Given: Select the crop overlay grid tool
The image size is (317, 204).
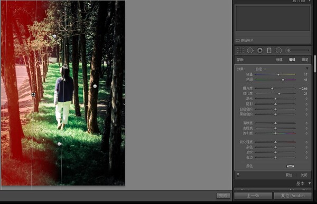Looking at the screenshot, I should [x=240, y=51].
